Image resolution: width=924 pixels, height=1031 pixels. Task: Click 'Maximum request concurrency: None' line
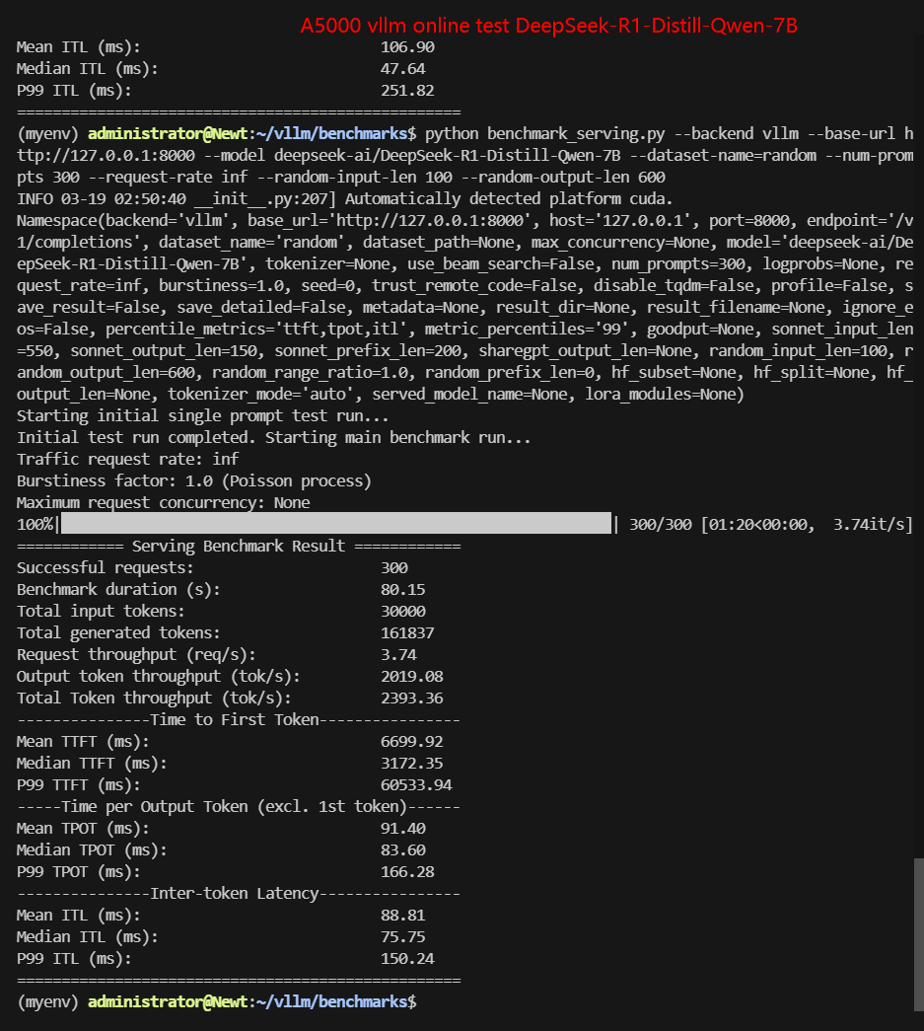[x=163, y=502]
